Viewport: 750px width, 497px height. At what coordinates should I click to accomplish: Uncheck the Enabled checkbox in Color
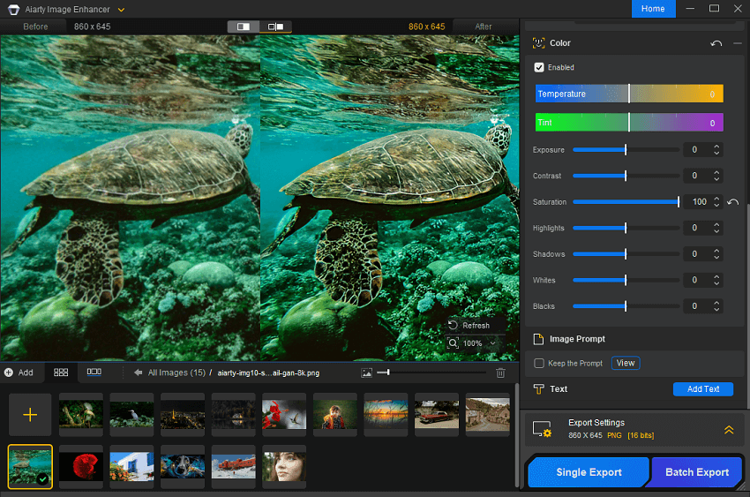pos(539,67)
